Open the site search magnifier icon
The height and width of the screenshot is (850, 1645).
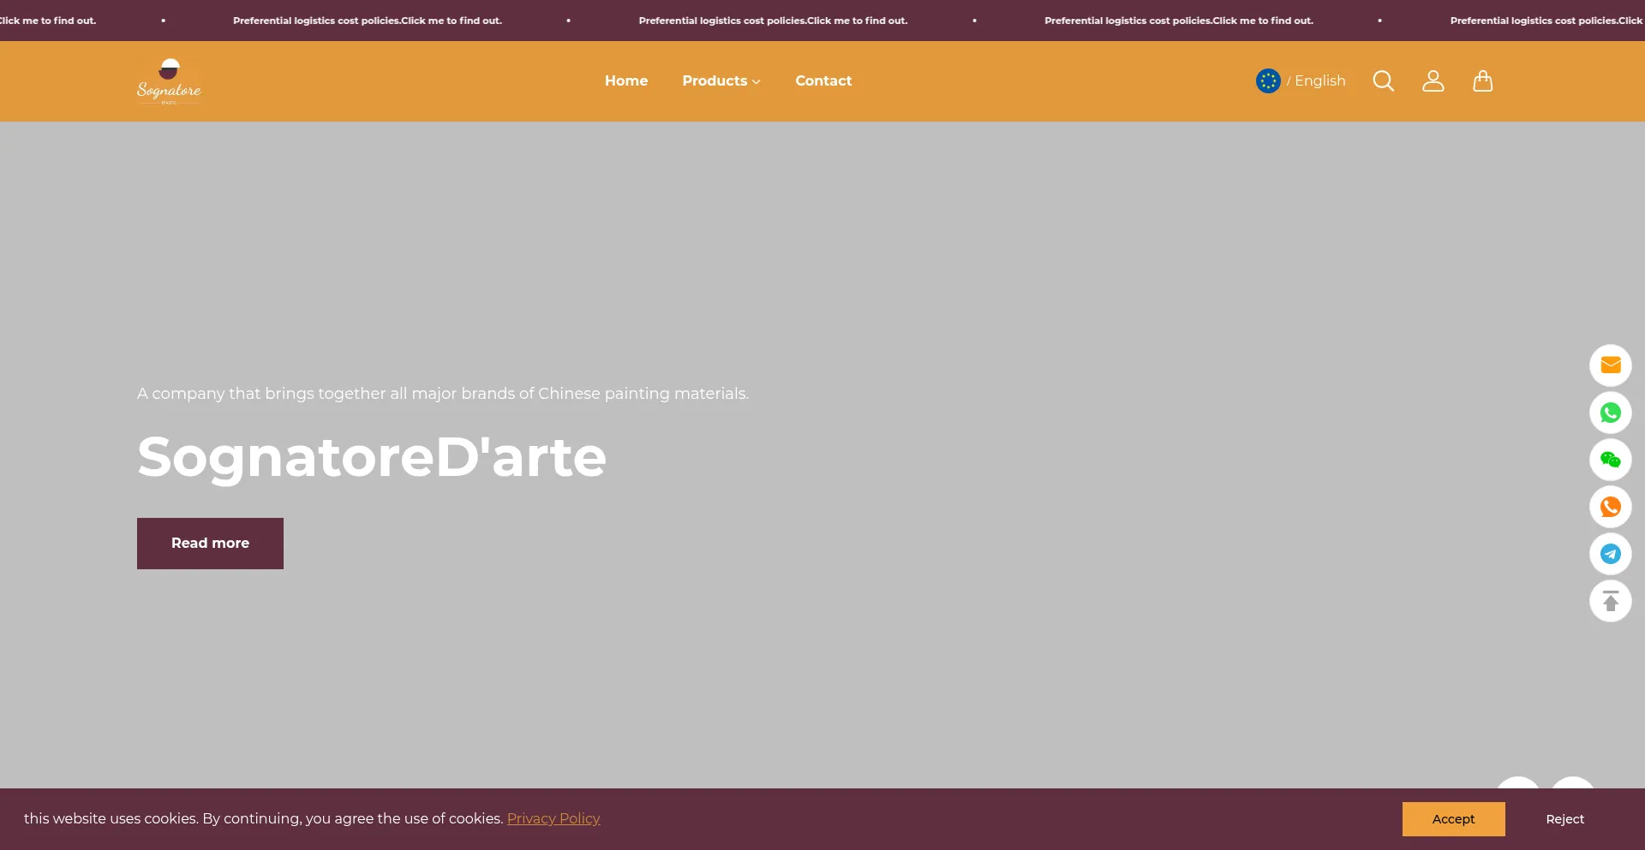coord(1383,80)
